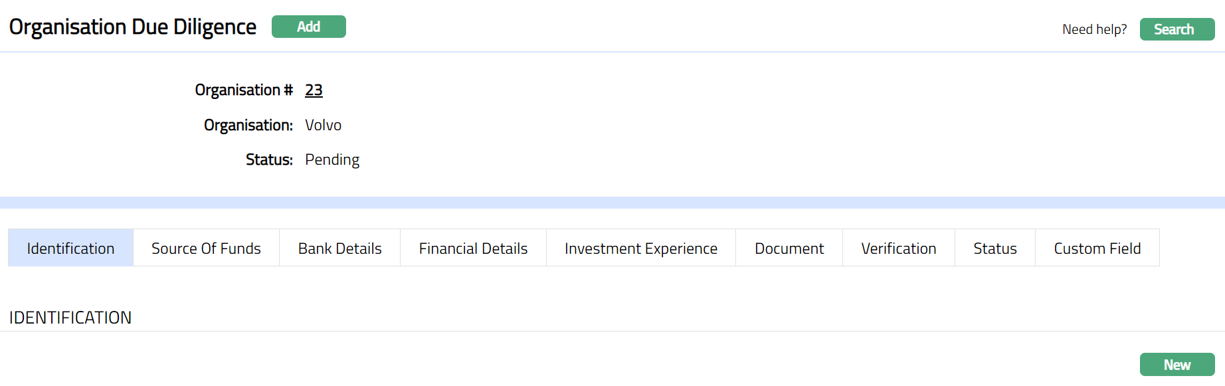Click the Volvo organisation name value
This screenshot has height=386, width=1225.
click(x=323, y=125)
